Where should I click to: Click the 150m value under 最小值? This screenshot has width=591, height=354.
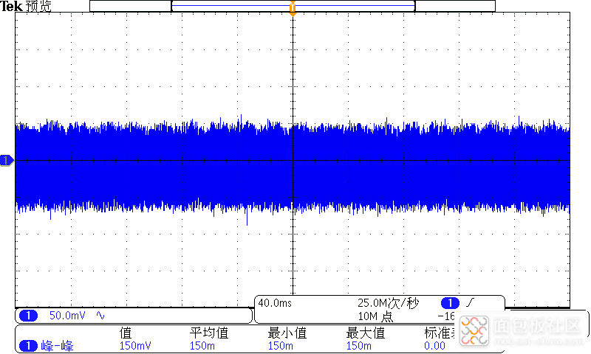pyautogui.click(x=281, y=346)
